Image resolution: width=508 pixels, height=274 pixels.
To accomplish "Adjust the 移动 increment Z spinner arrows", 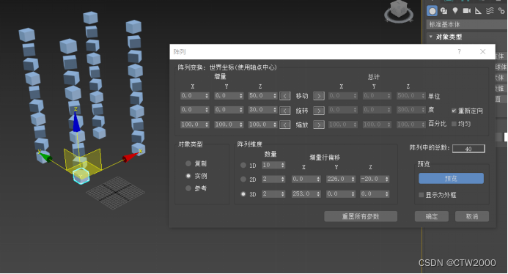I will click(275, 96).
